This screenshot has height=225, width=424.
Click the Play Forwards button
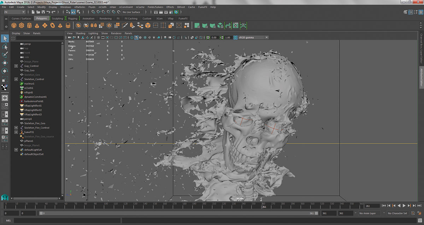coord(404,206)
